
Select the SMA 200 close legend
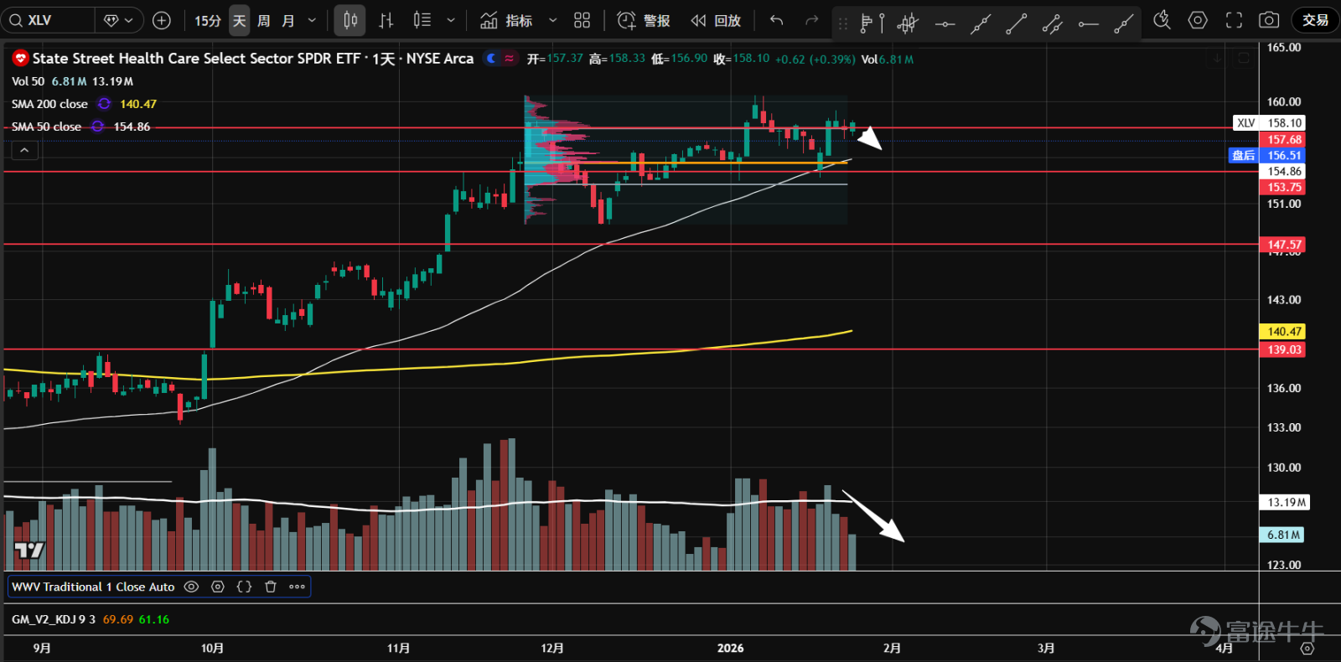point(49,104)
